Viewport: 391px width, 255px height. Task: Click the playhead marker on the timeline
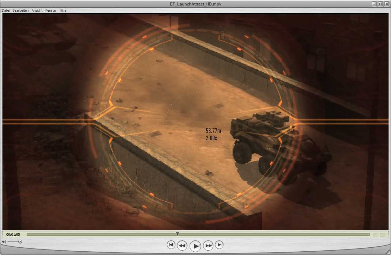click(x=177, y=234)
